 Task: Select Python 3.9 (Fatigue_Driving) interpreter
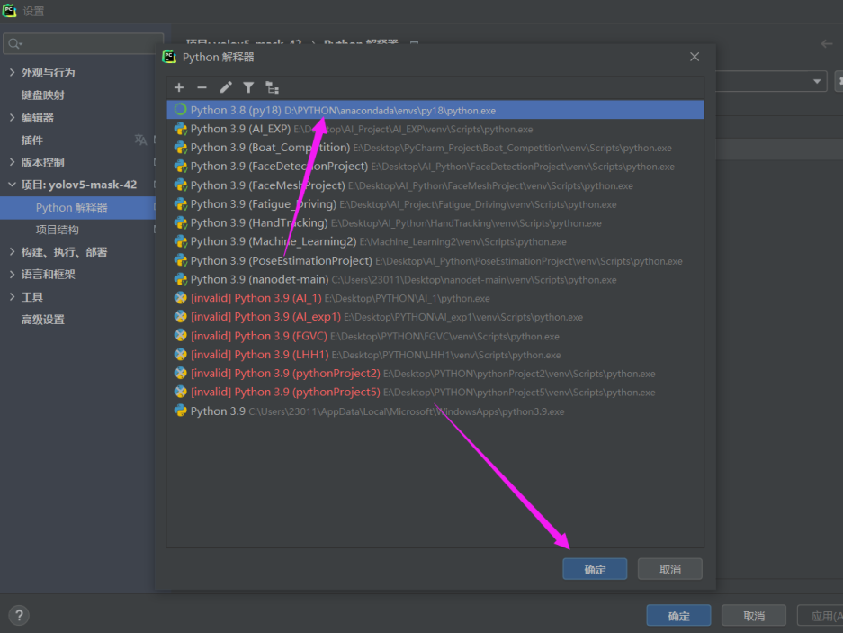point(435,204)
